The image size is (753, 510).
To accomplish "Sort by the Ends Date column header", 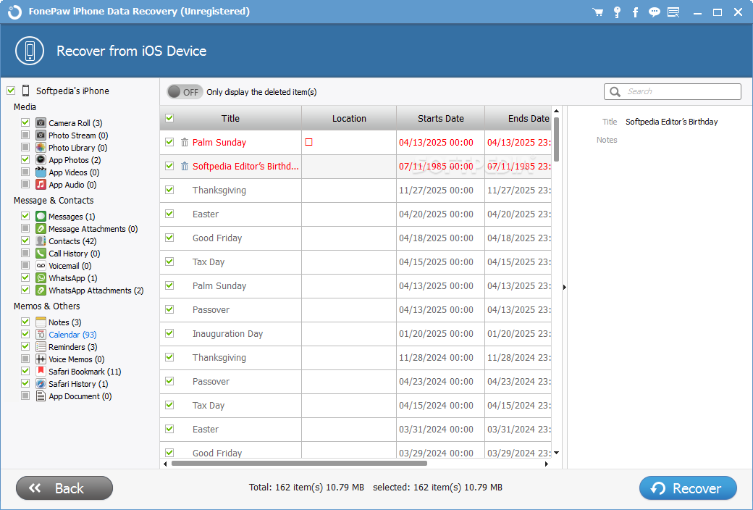I will click(x=518, y=118).
